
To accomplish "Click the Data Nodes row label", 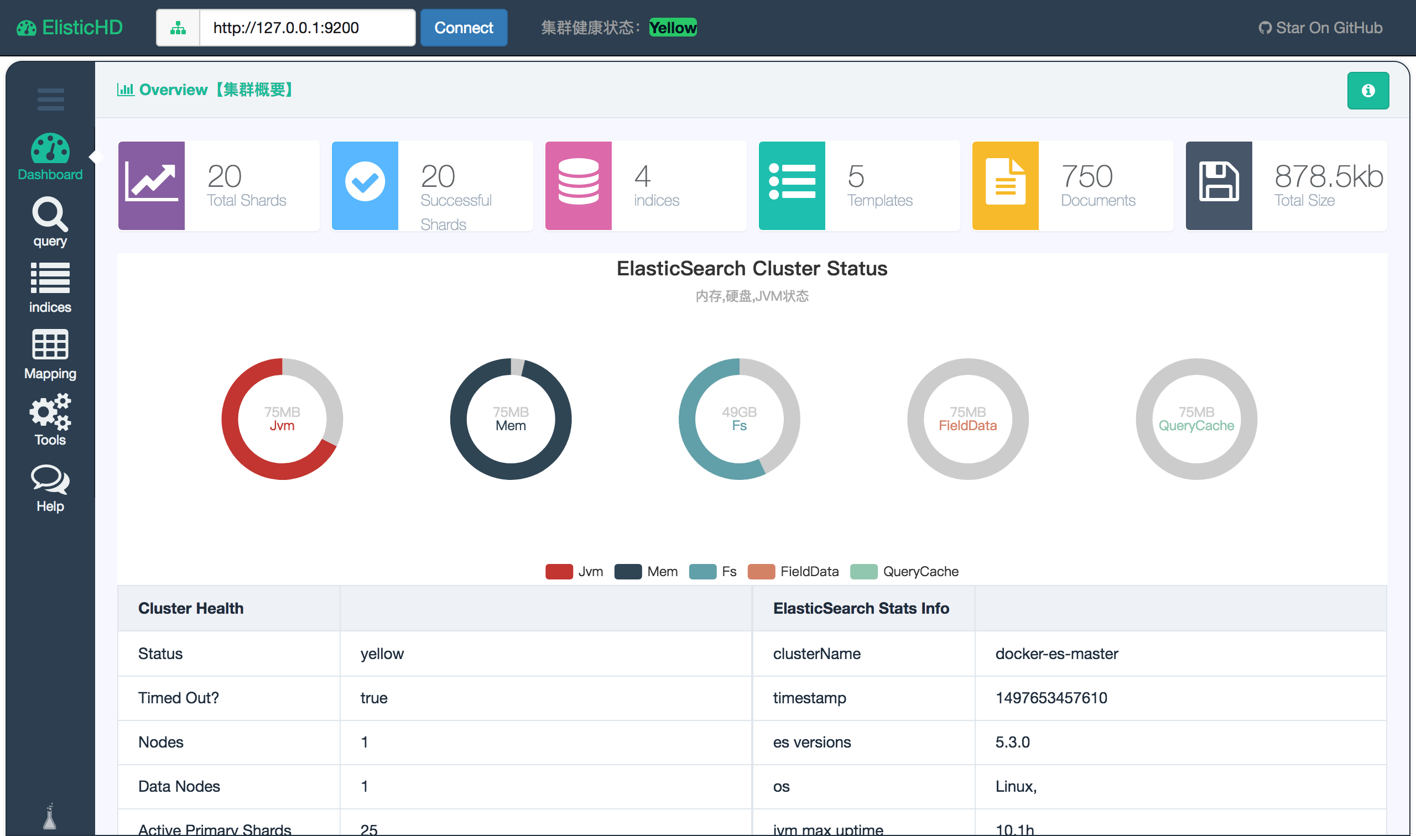I will (x=179, y=786).
